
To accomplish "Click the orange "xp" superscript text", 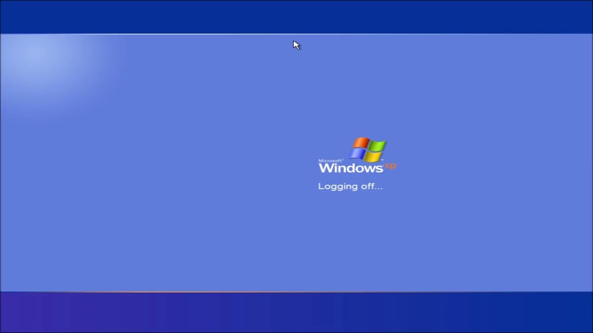I will tap(391, 166).
